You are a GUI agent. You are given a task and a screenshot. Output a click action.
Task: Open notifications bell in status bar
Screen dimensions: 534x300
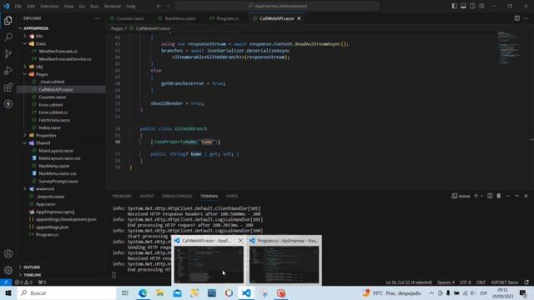point(526,282)
